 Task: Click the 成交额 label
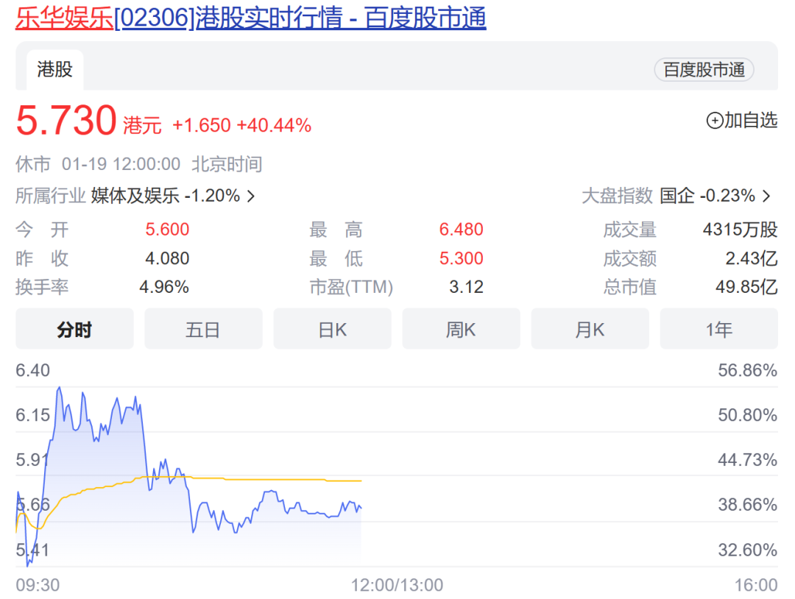[629, 258]
